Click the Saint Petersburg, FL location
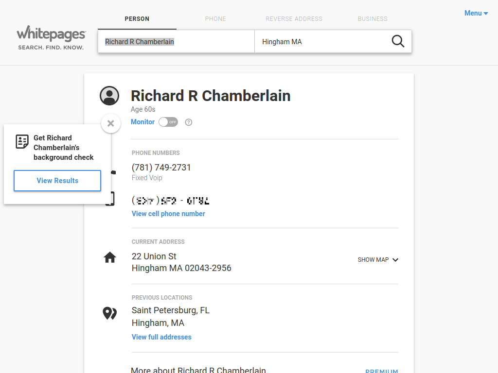 click(x=171, y=310)
